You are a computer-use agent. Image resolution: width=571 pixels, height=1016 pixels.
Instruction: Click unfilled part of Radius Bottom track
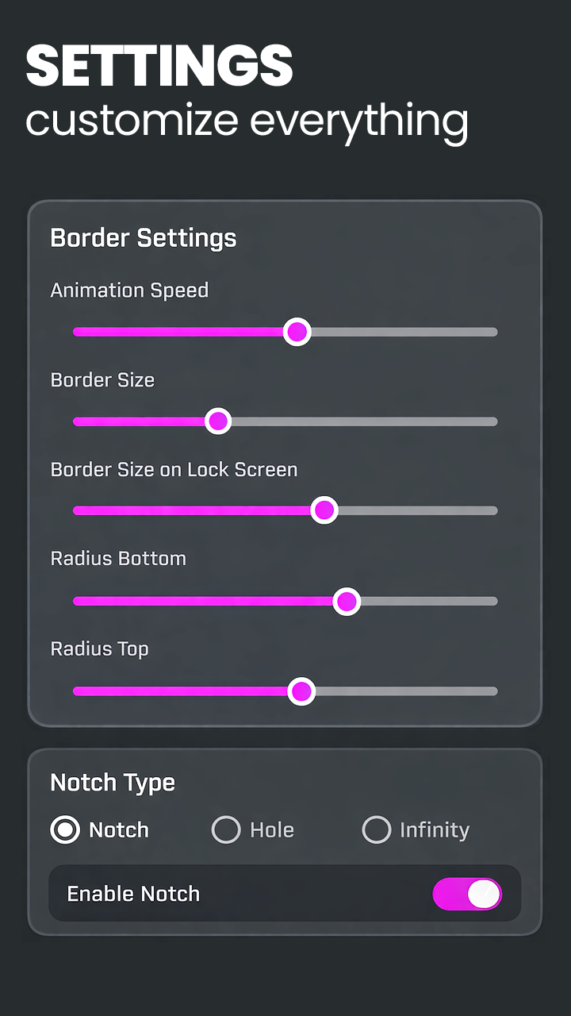429,602
